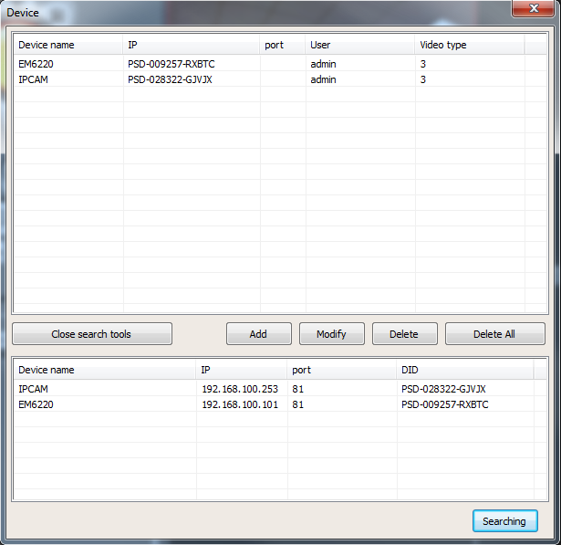Open Modify for the selected device
This screenshot has width=561, height=545.
pyautogui.click(x=332, y=334)
